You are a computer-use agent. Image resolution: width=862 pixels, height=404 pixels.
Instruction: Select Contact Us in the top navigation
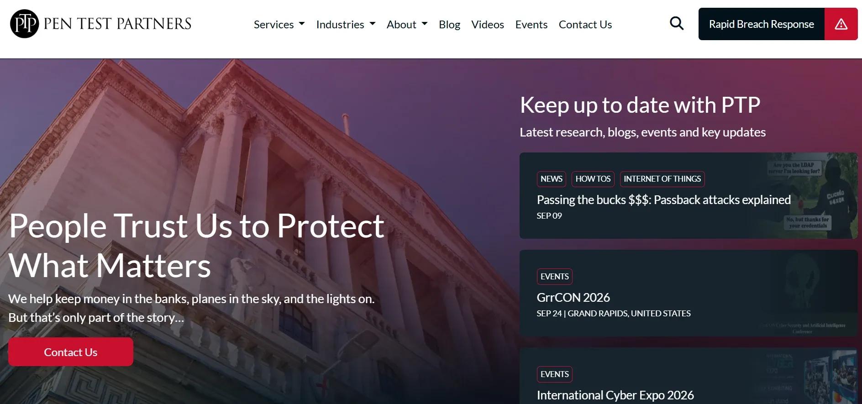[x=585, y=24]
